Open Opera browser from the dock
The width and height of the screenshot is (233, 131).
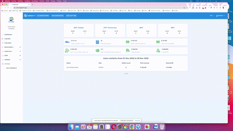click(114, 127)
